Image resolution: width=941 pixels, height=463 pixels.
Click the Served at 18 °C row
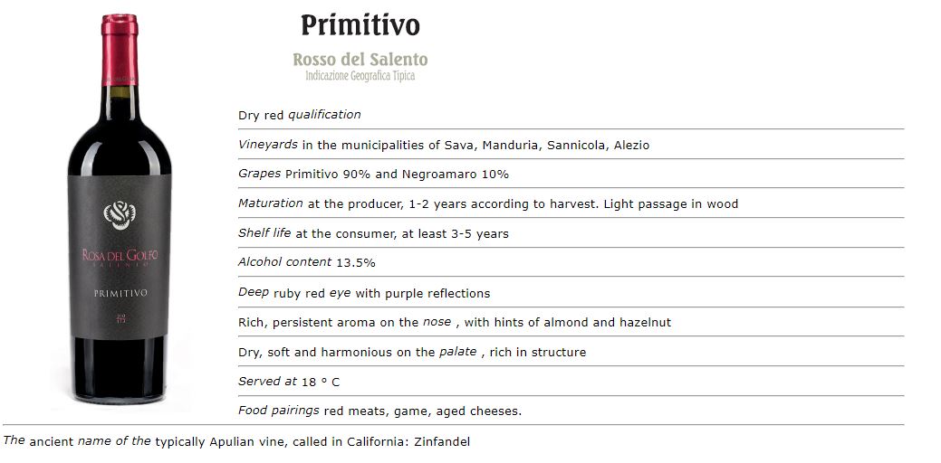click(x=289, y=382)
